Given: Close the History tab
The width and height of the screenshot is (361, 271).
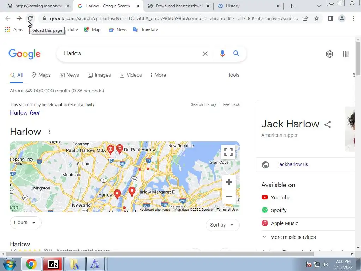Looking at the screenshot, I should (278, 6).
